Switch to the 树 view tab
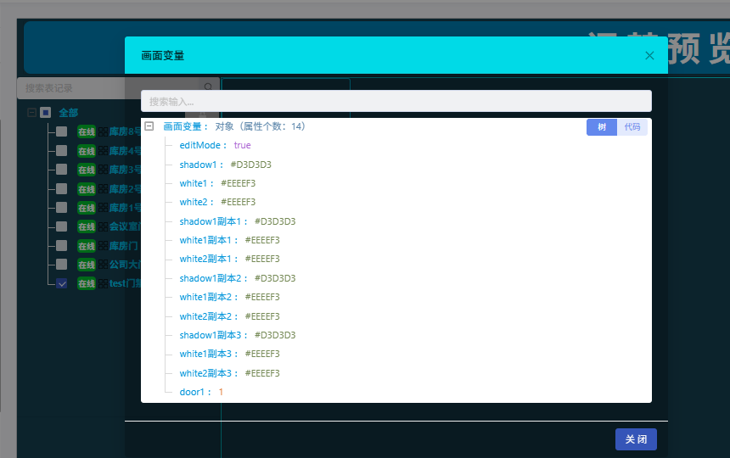This screenshot has height=458, width=730. pos(602,127)
